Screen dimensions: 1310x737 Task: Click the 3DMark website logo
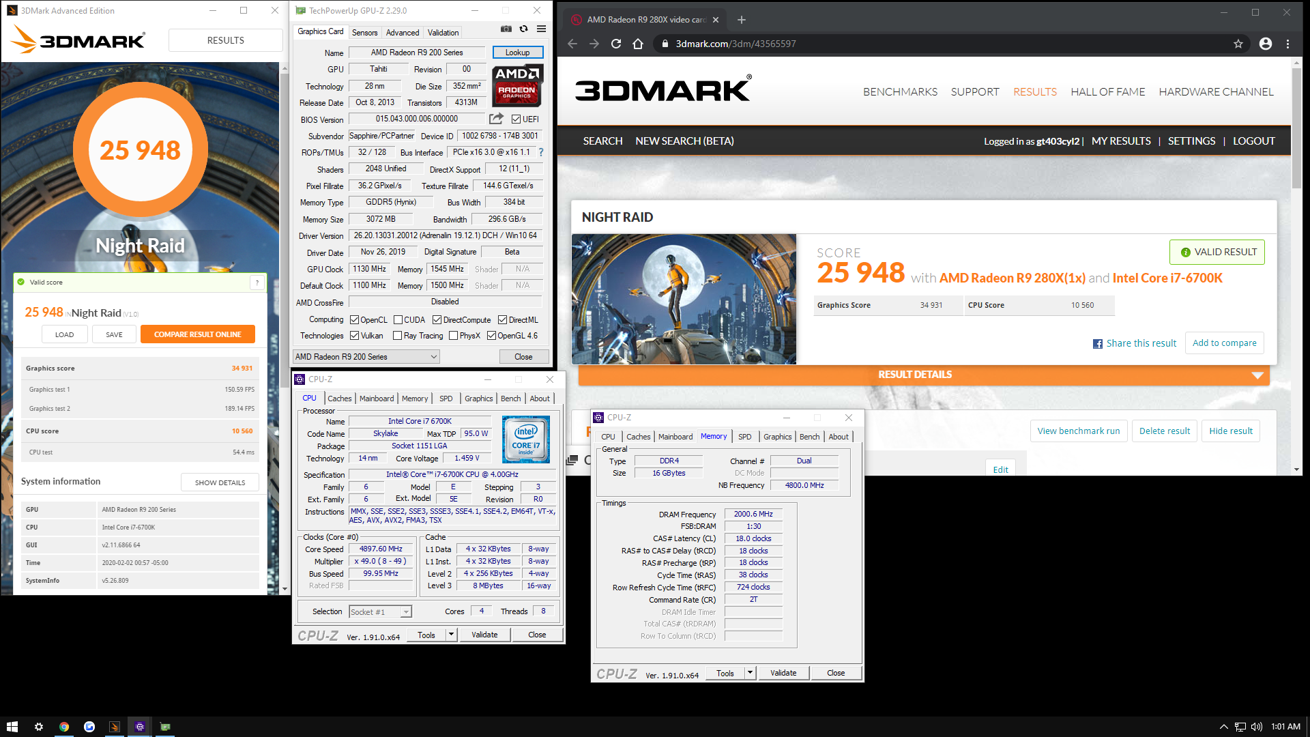pos(663,89)
